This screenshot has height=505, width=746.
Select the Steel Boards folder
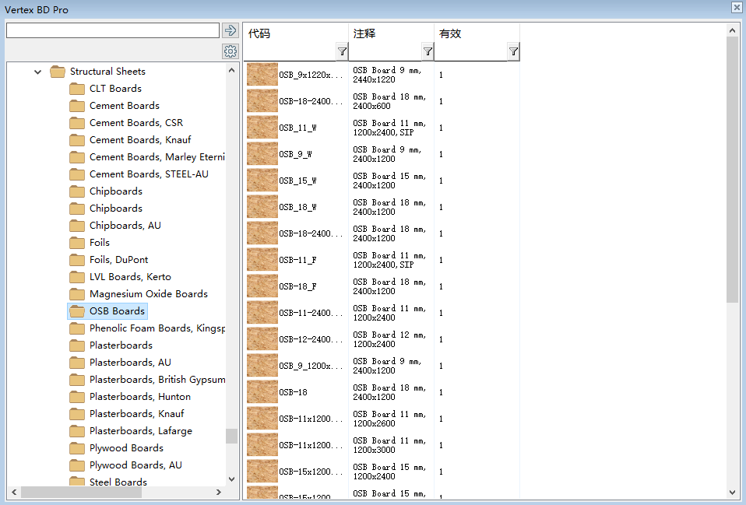118,482
